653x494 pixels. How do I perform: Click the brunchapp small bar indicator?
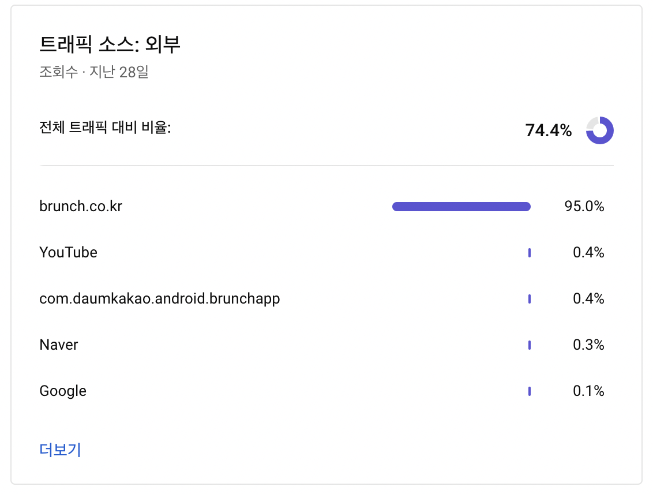point(530,299)
